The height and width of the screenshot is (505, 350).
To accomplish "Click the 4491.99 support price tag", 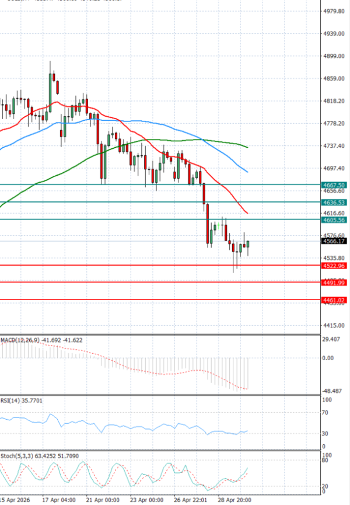I will (334, 283).
